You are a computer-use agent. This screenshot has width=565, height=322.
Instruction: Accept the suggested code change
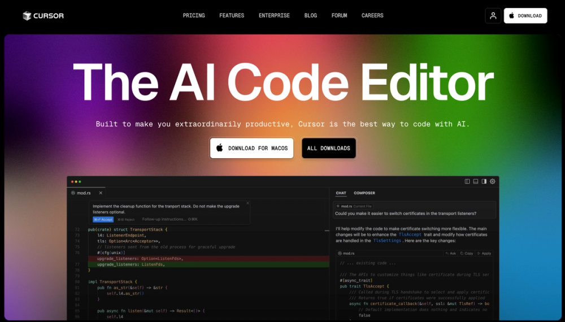(103, 219)
